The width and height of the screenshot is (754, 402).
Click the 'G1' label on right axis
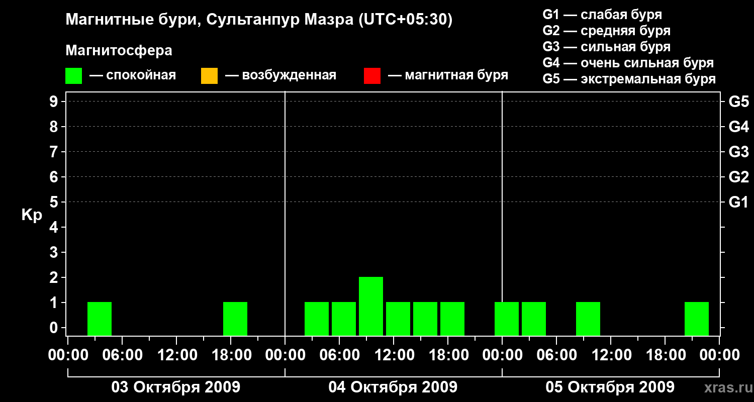[x=739, y=202]
